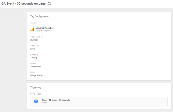The width and height of the screenshot is (173, 112).
Task: Click the 'Event' Track Type value
Action: point(33,49)
